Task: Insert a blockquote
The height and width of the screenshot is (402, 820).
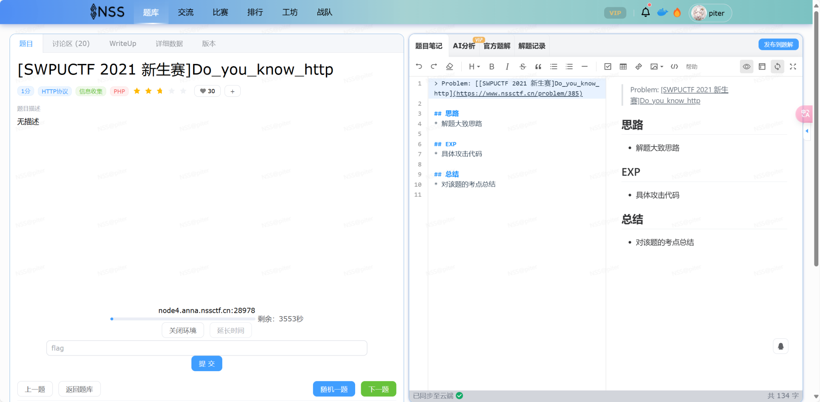Action: pyautogui.click(x=538, y=66)
